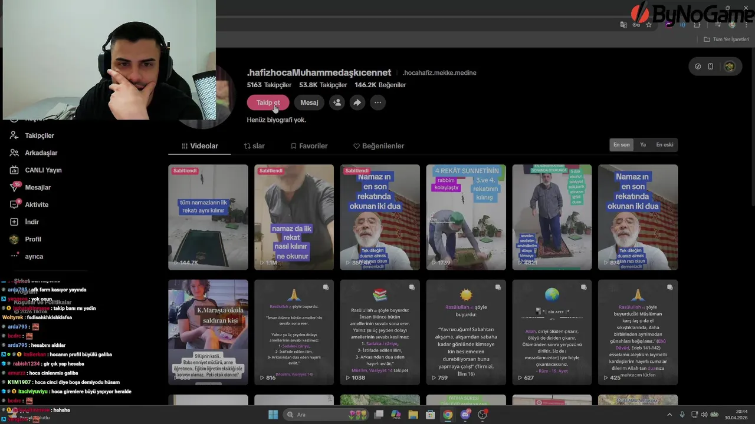Click the İndir plus icon in the sidebar
755x424 pixels.
[x=14, y=222]
